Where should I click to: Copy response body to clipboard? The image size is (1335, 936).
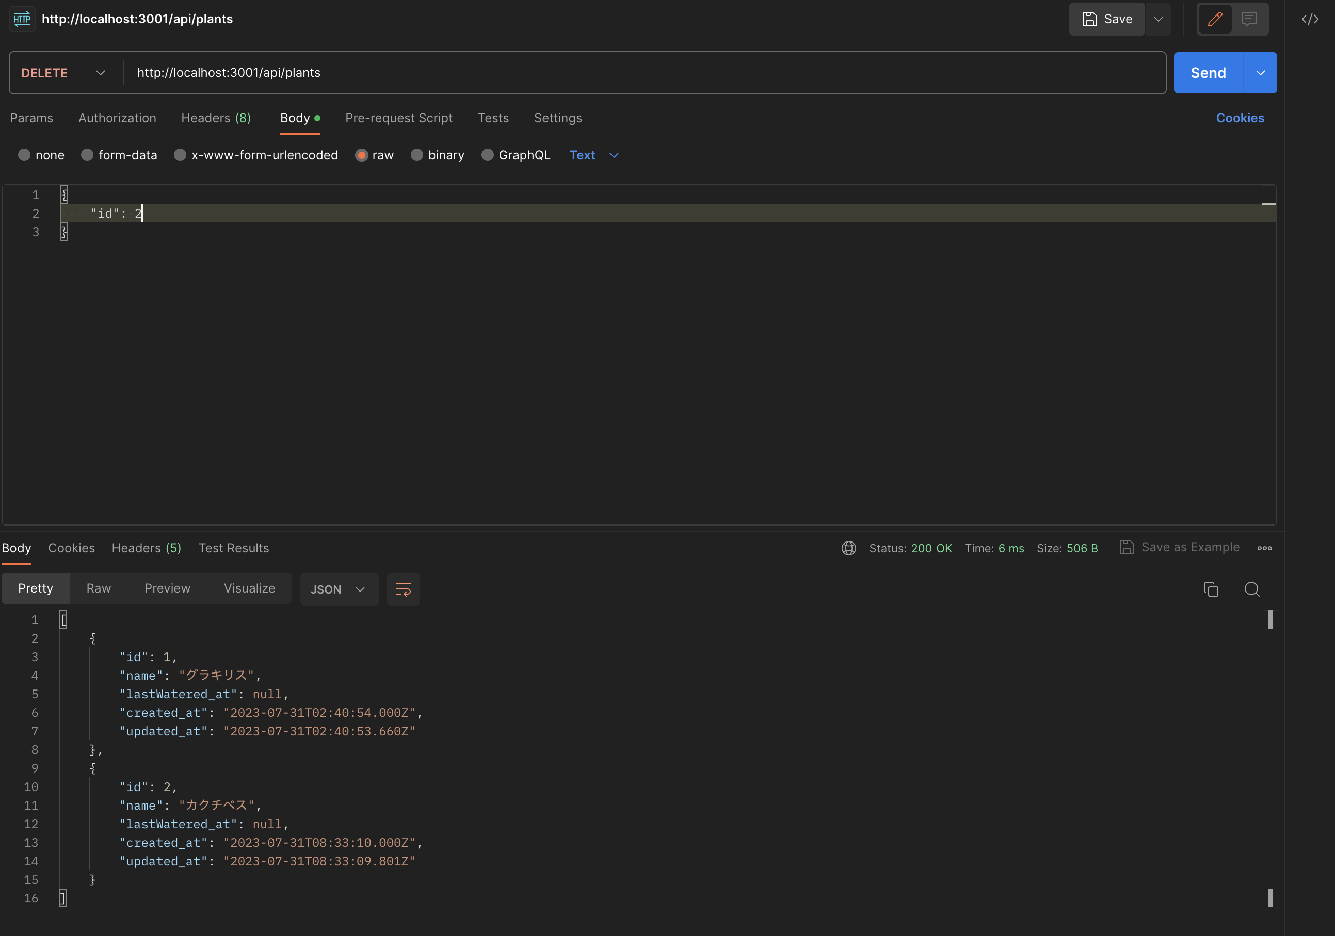click(x=1211, y=589)
